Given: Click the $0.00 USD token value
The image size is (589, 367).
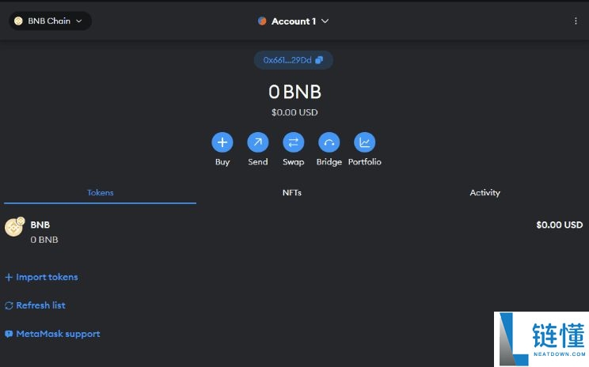Looking at the screenshot, I should click(560, 225).
